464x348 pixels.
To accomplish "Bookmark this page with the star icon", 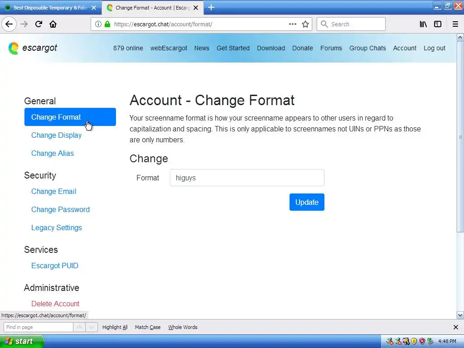I will point(305,24).
